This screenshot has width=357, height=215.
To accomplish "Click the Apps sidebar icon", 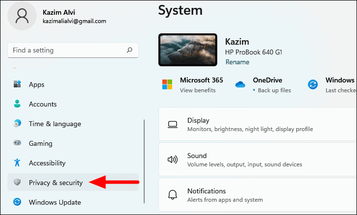I will pos(17,84).
